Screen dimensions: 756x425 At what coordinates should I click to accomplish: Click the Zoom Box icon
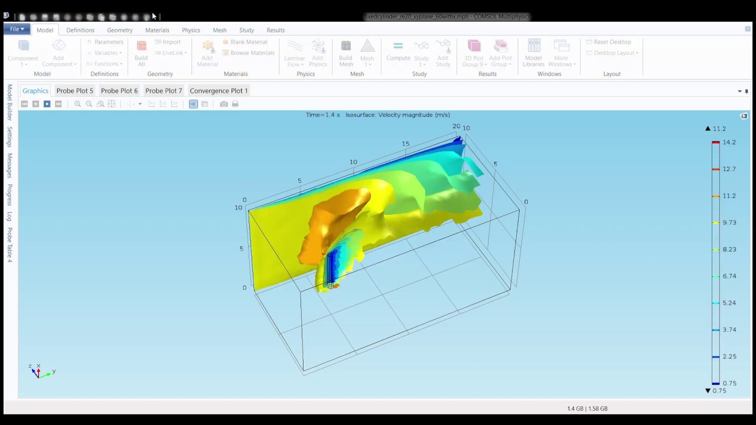[x=100, y=104]
